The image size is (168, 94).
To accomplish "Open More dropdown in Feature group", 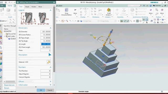I will [162, 12].
